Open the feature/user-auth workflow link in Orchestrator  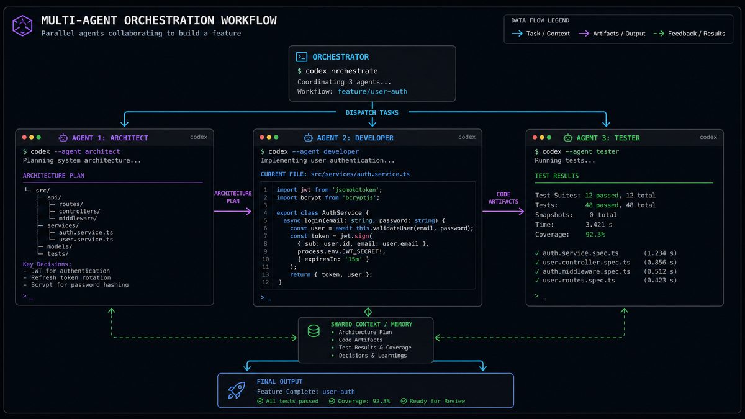pyautogui.click(x=372, y=91)
